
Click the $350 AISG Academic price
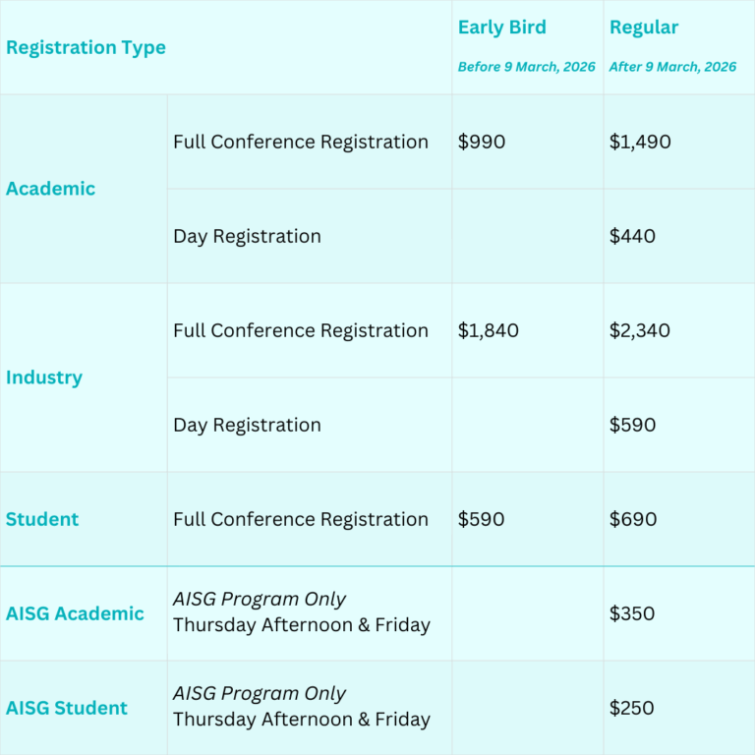(x=632, y=613)
